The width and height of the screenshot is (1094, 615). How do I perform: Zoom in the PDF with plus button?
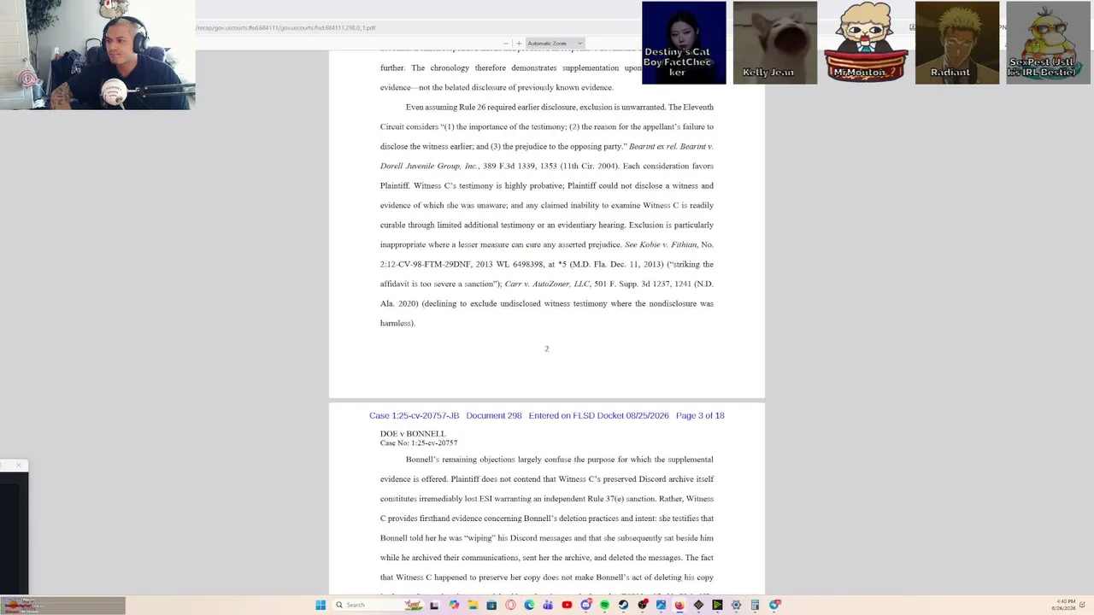click(x=518, y=44)
